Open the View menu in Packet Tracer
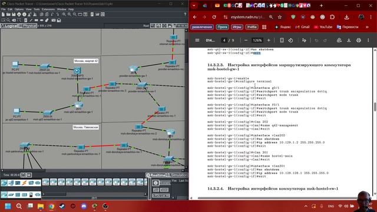 pyautogui.click(x=29, y=9)
